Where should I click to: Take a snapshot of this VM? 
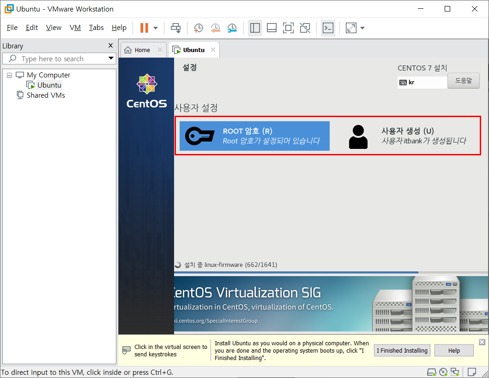[199, 28]
